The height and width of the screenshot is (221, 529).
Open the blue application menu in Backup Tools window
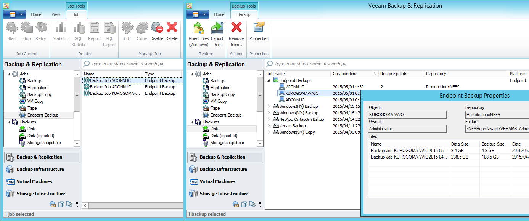[198, 14]
